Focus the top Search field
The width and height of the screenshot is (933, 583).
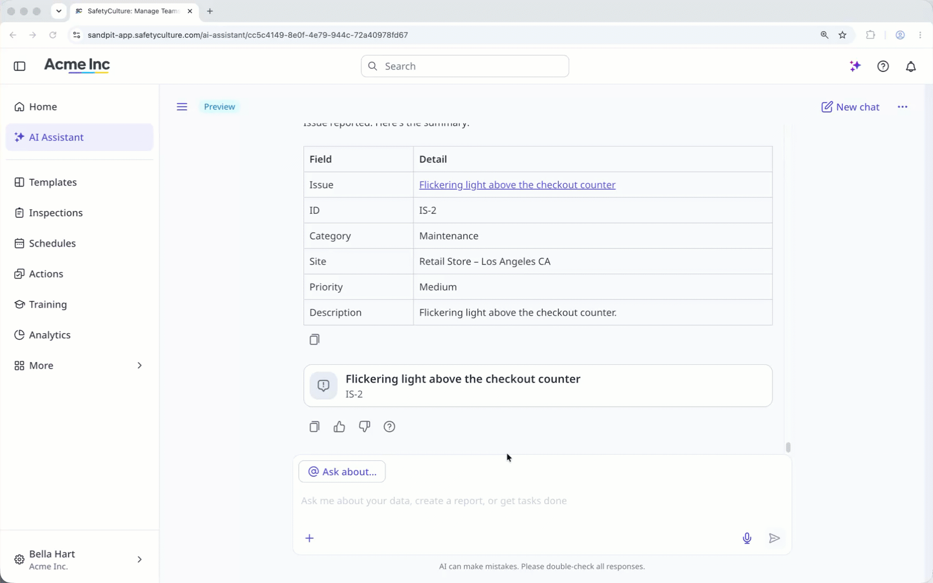[x=465, y=66]
